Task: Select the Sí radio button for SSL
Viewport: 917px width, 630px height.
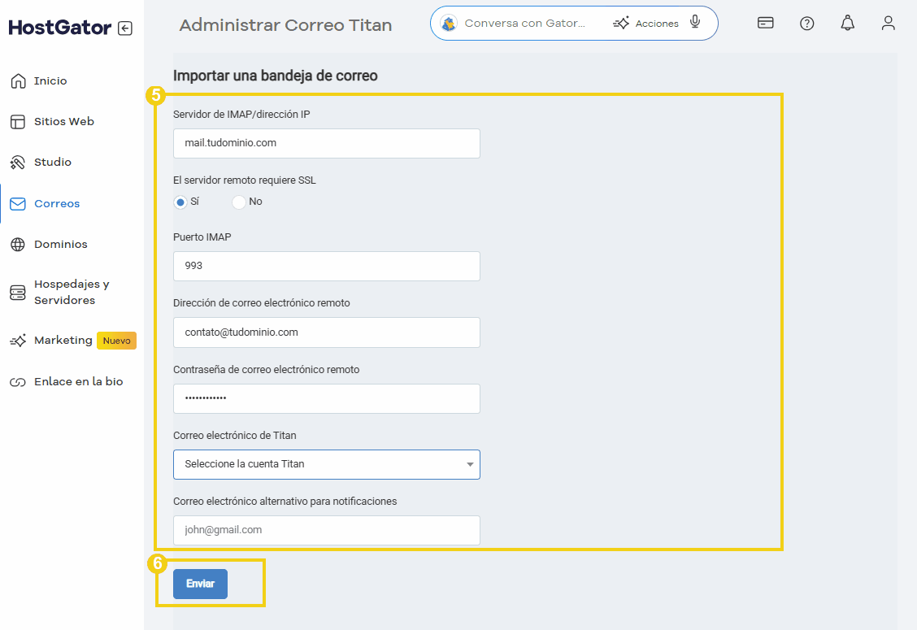Action: (180, 202)
